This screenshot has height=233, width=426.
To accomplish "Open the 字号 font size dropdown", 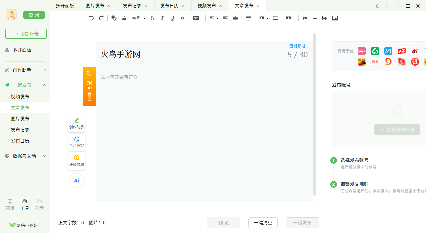I will point(139,18).
